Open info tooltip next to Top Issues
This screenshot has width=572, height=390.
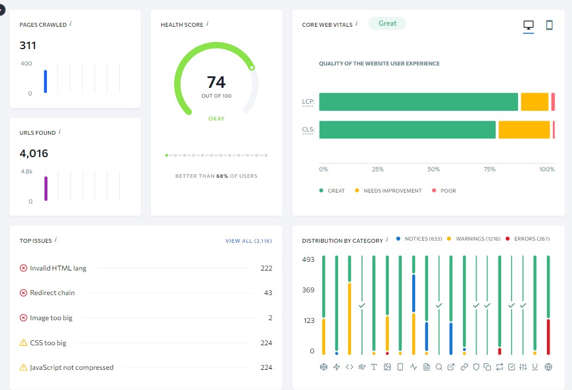pos(56,239)
